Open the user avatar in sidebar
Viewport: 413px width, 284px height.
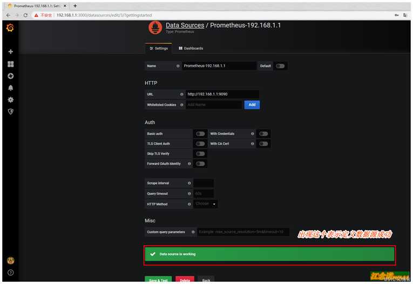tap(11, 260)
